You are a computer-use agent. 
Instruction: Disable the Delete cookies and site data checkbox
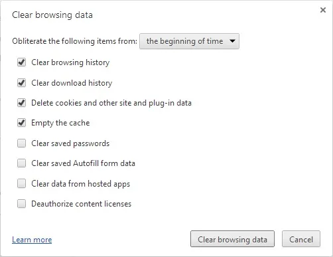coord(21,103)
